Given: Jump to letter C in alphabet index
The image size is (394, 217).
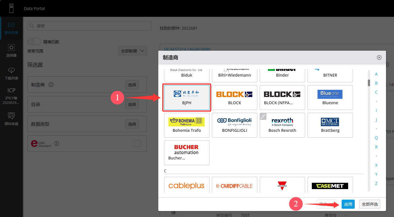Looking at the screenshot, I should point(376,92).
